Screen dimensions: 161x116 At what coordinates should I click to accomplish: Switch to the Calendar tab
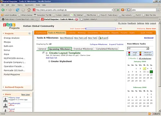pos(71,33)
